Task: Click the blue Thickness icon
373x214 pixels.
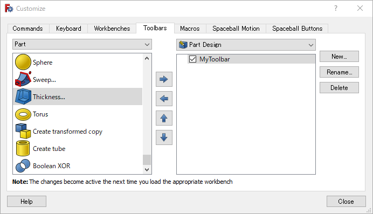Action: [23, 96]
